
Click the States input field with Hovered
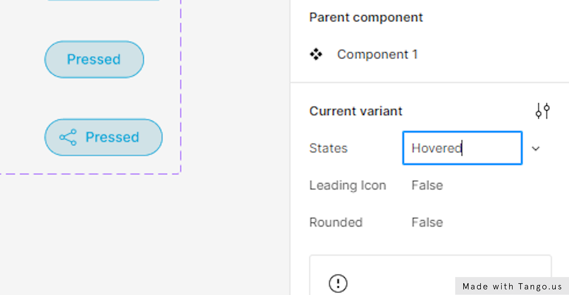(x=462, y=148)
